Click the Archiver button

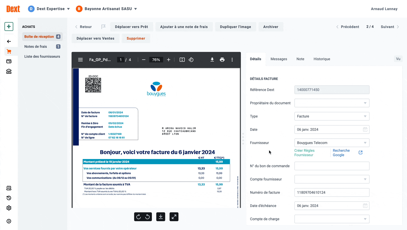tap(271, 27)
